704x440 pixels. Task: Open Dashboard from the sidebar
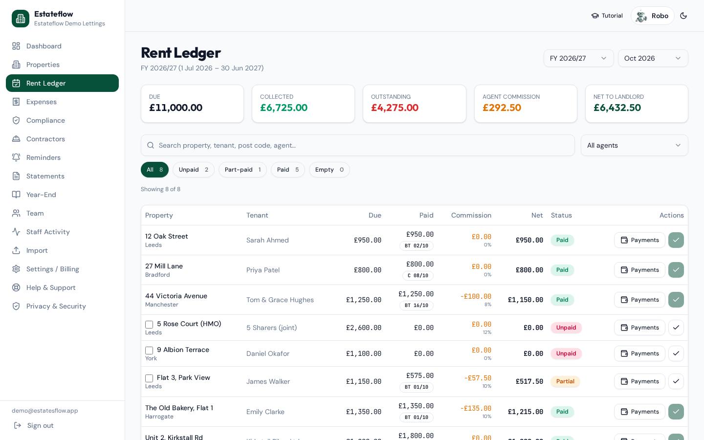(x=62, y=46)
